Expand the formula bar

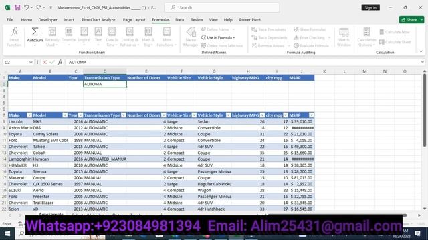coord(422,62)
